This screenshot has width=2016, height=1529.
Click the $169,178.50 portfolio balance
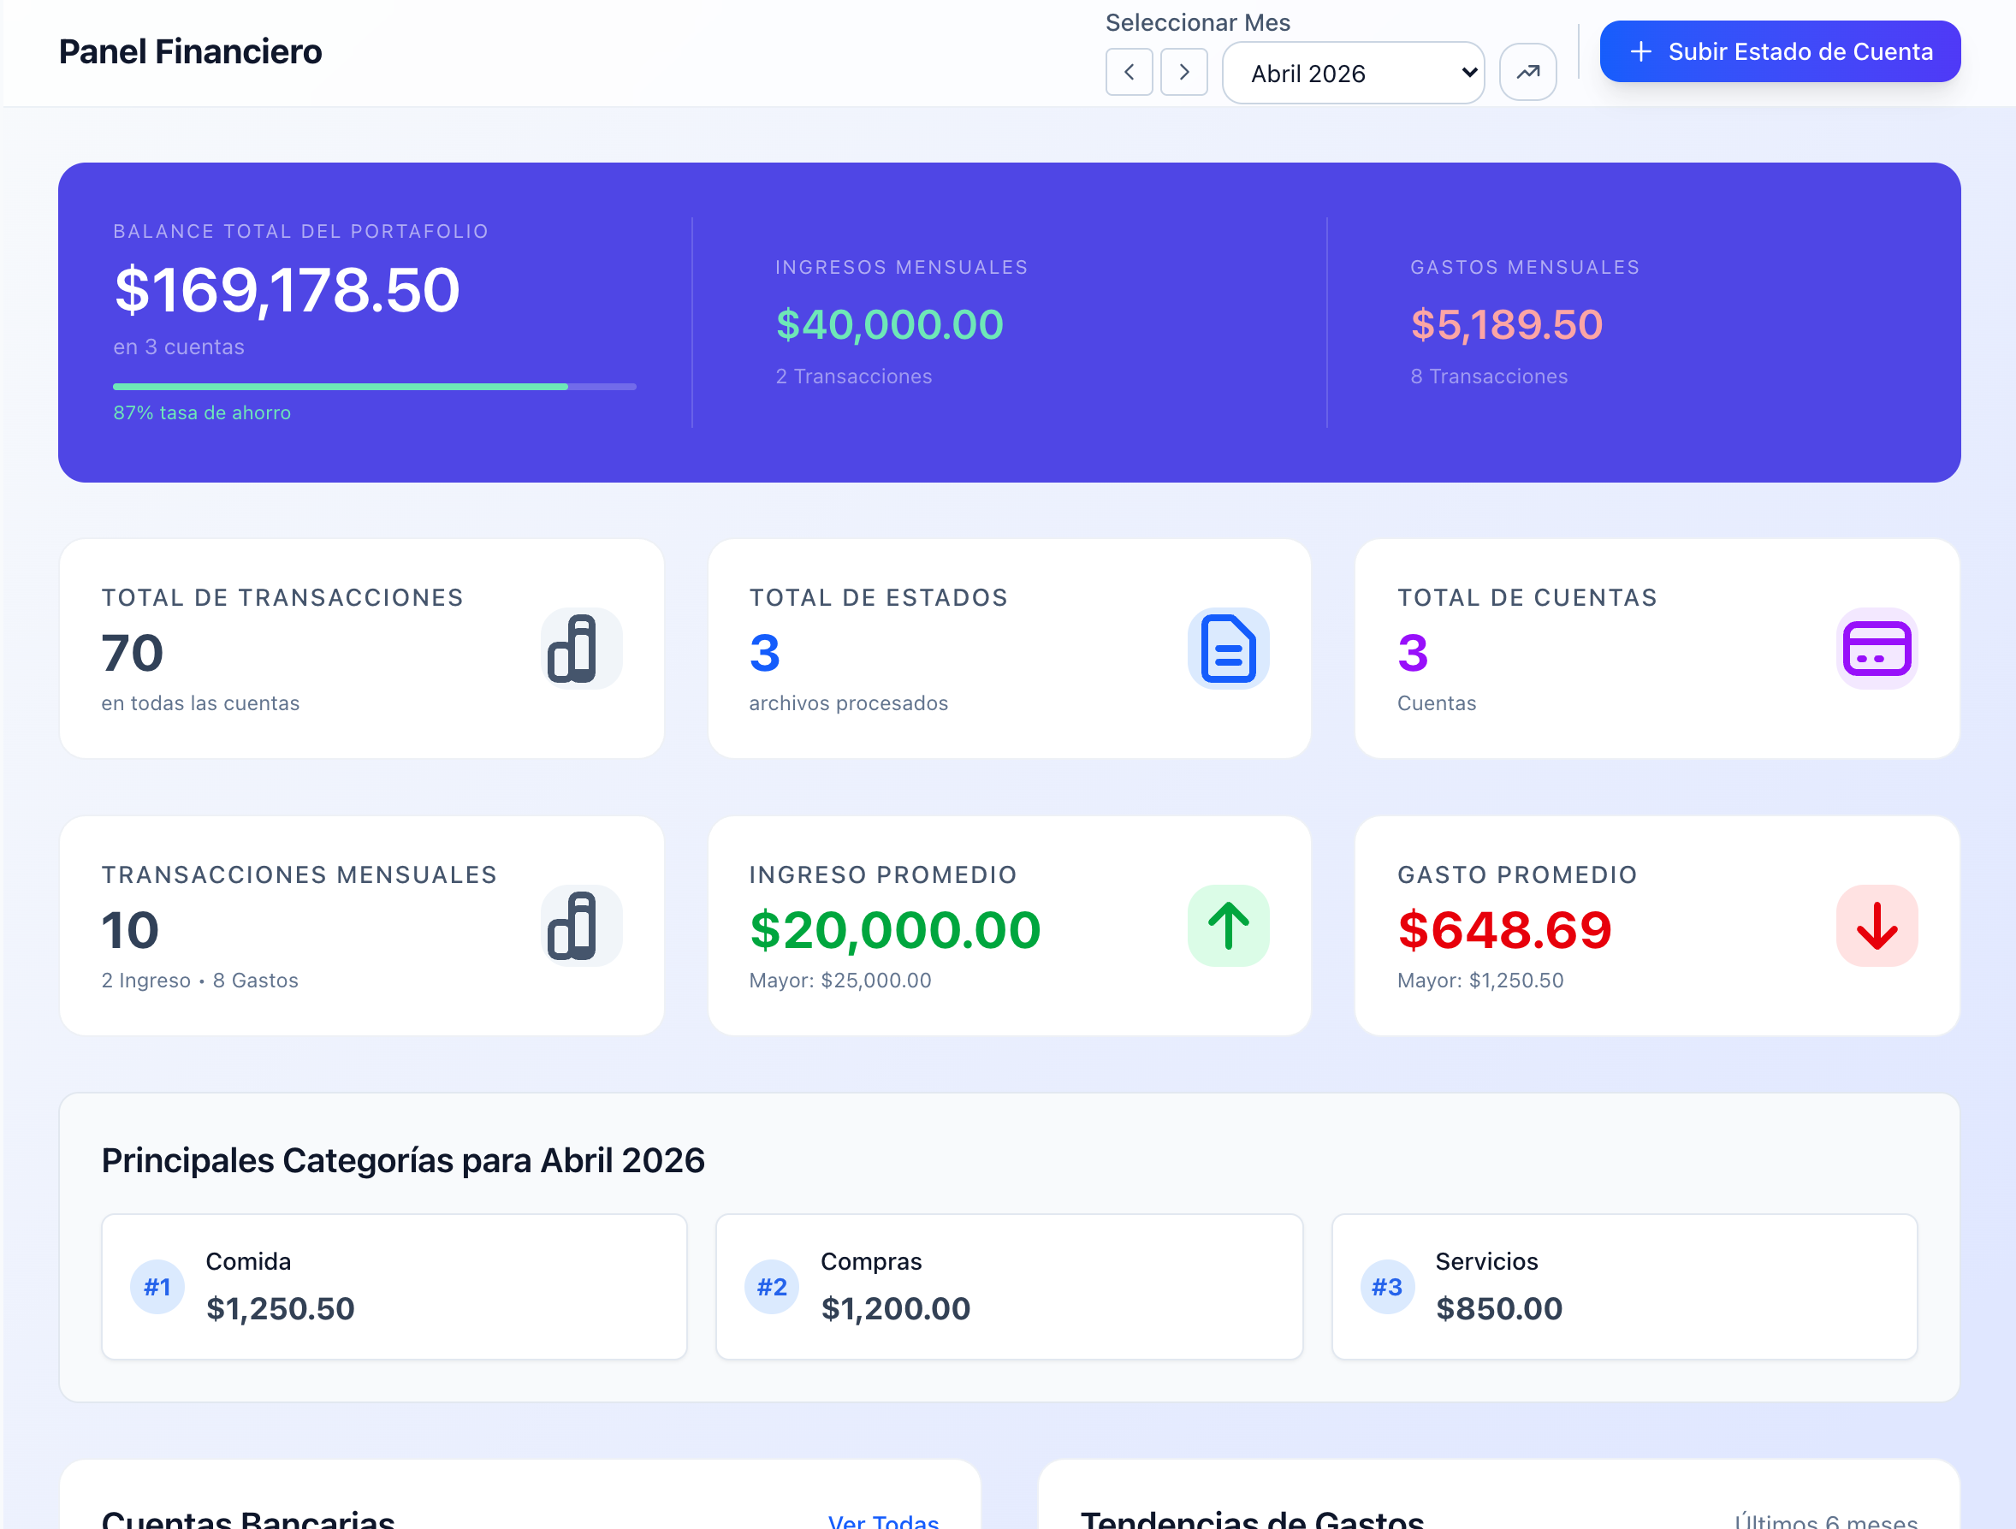click(x=288, y=291)
